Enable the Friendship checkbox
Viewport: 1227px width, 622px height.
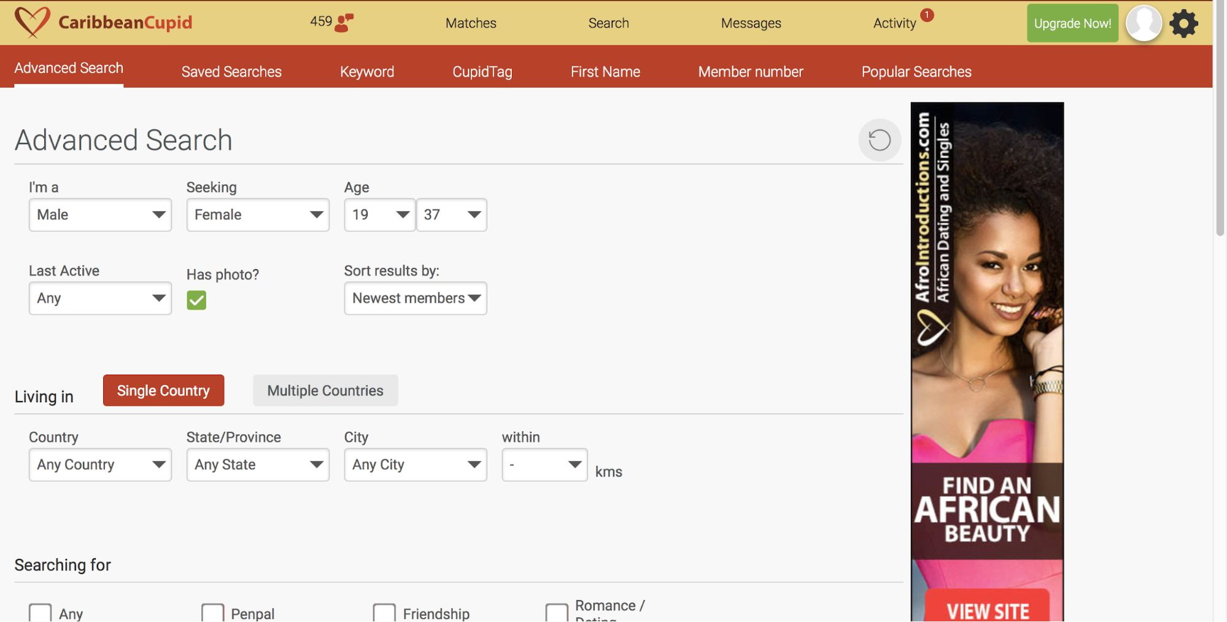click(384, 613)
